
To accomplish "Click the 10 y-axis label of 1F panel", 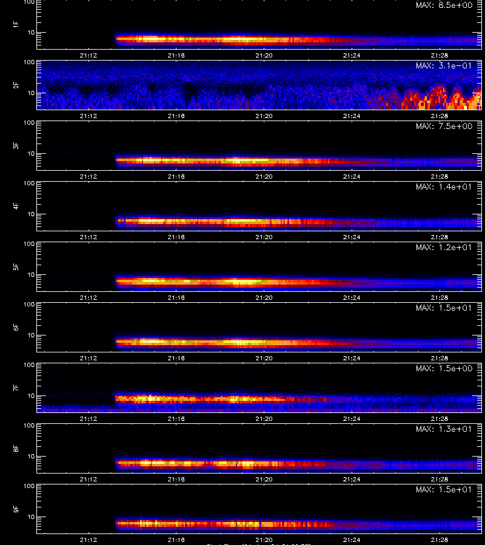I will tap(31, 32).
